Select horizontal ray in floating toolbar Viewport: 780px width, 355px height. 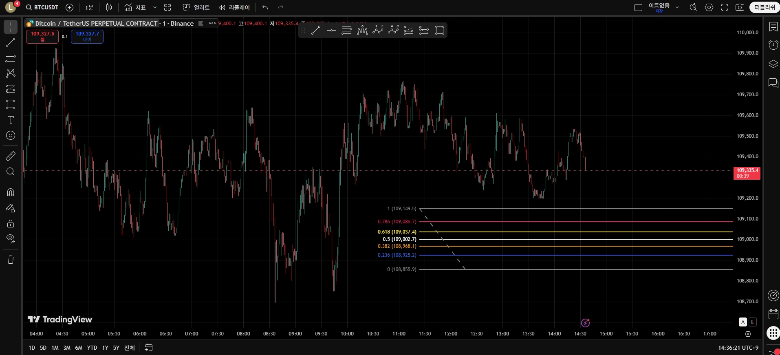pyautogui.click(x=331, y=30)
